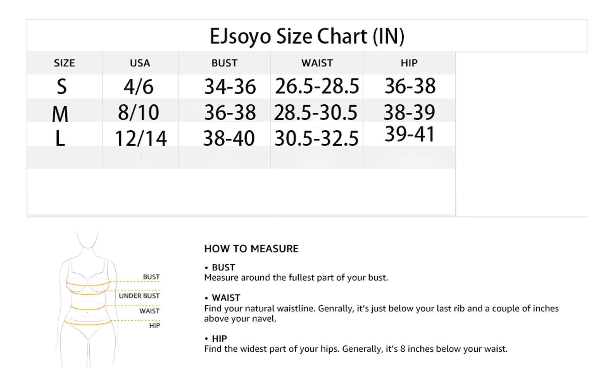This screenshot has height=379, width=614.
Task: Select the size L row label
Action: [x=60, y=139]
